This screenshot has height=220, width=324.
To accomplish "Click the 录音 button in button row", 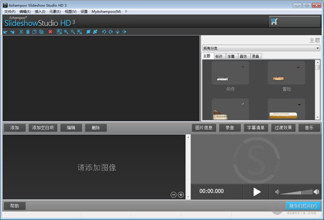I will (230, 128).
